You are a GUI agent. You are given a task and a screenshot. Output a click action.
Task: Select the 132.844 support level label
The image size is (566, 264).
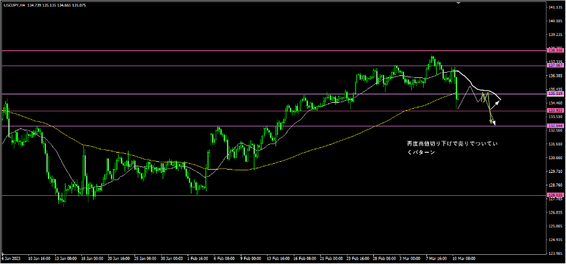[554, 126]
